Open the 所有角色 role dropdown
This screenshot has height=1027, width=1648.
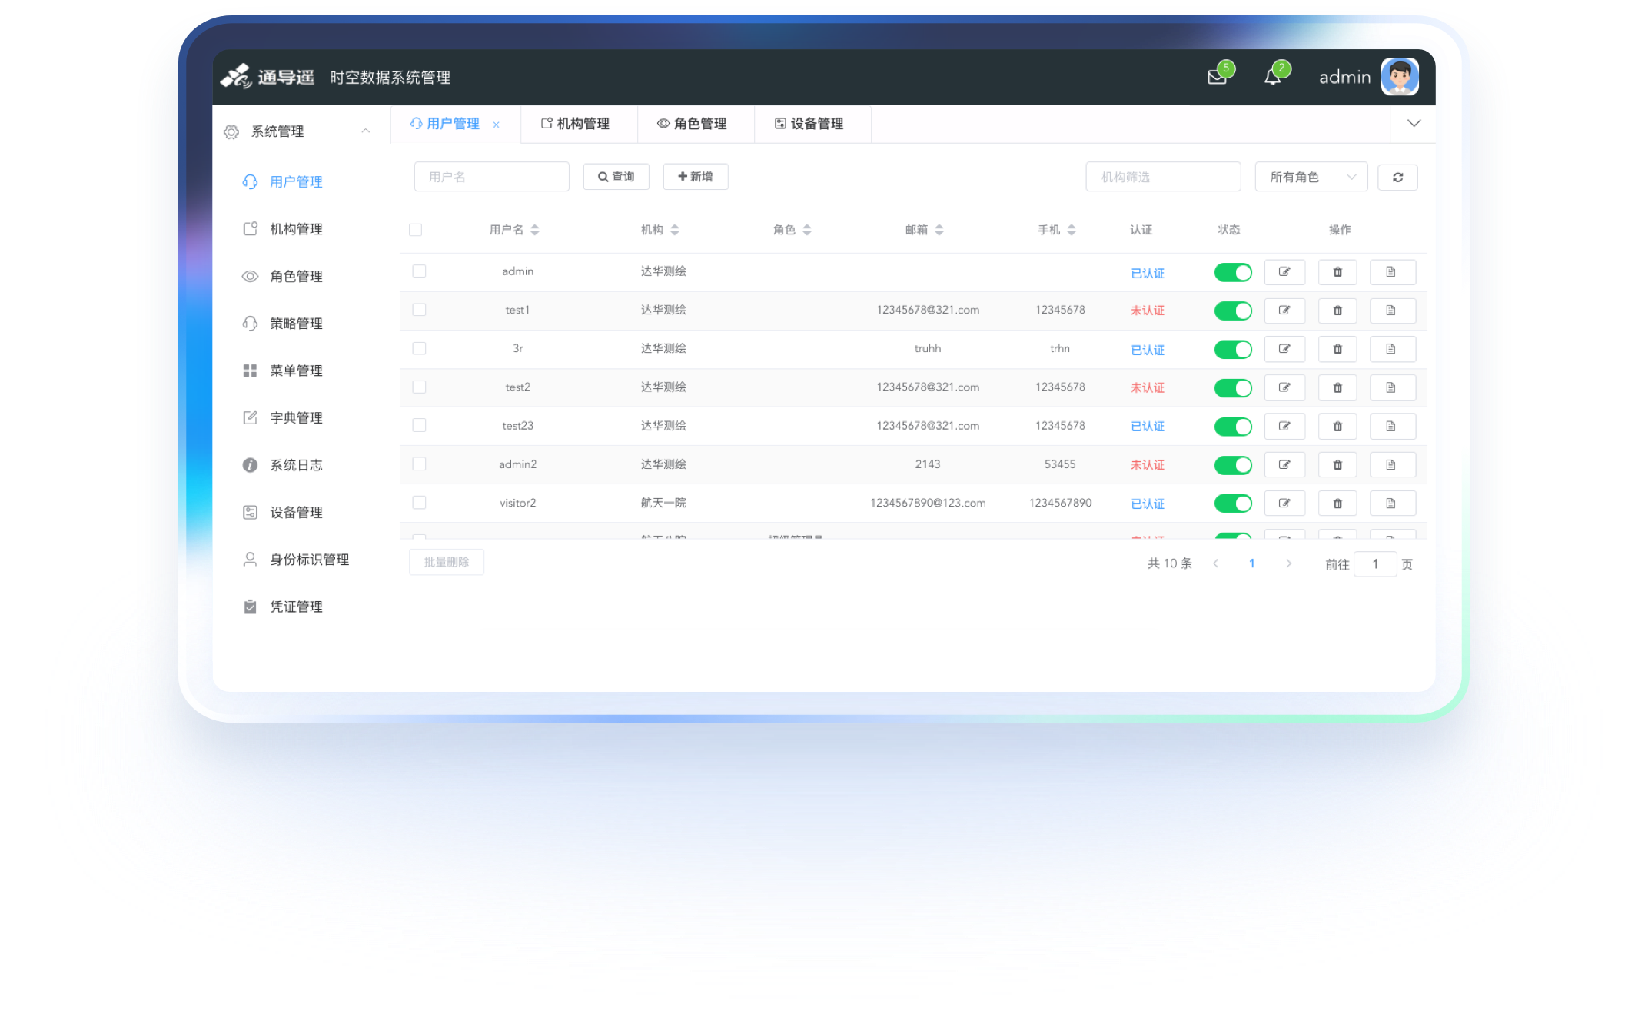(1311, 177)
